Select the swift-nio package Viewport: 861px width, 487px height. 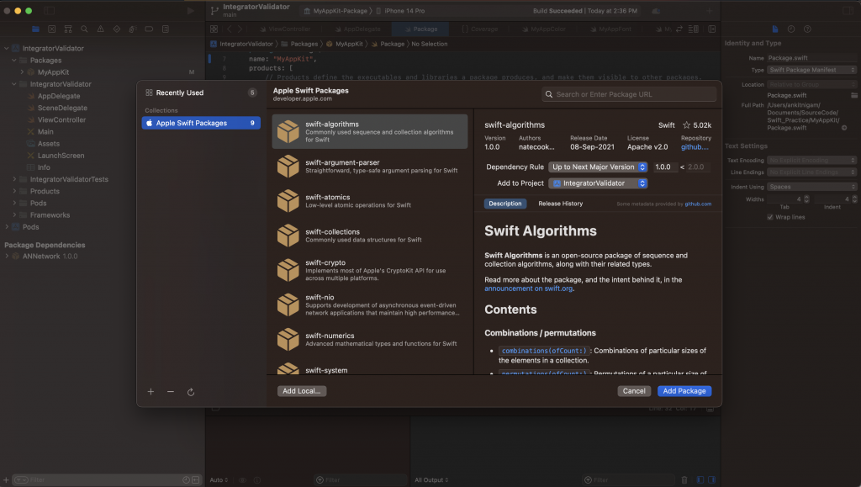click(x=370, y=304)
